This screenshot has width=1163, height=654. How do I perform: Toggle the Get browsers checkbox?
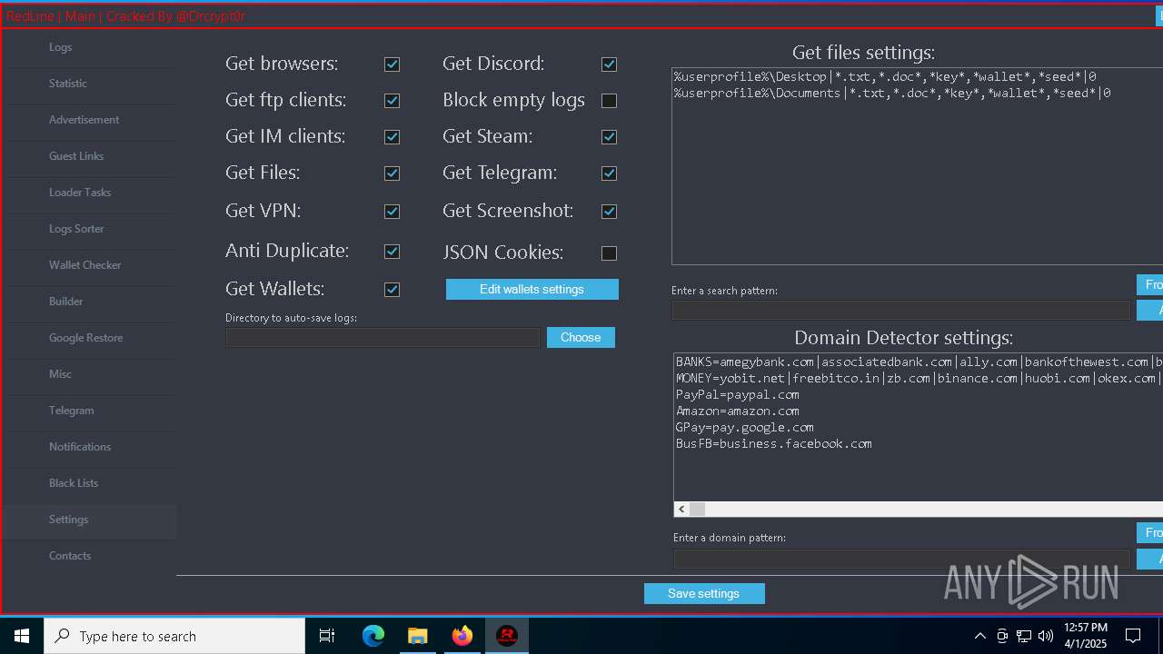pos(392,64)
